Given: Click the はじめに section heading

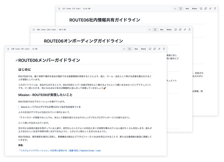Looking at the screenshot, I should click(x=25, y=70).
